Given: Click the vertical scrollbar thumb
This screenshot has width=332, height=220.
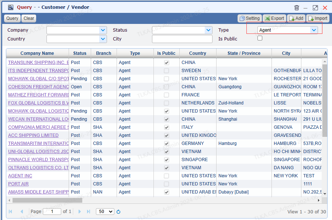Looking at the screenshot, I should (325, 100).
